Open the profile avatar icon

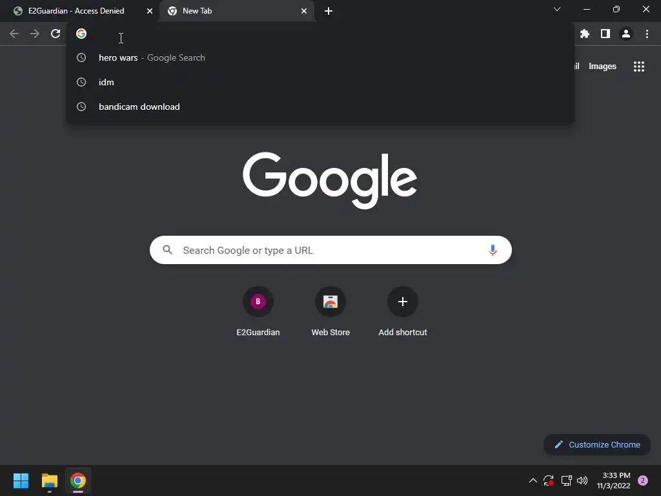626,34
